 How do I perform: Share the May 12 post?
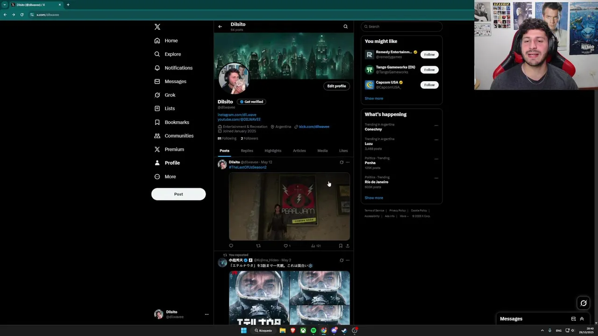348,245
